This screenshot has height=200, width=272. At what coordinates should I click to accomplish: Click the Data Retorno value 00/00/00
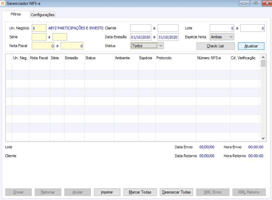pos(207,156)
